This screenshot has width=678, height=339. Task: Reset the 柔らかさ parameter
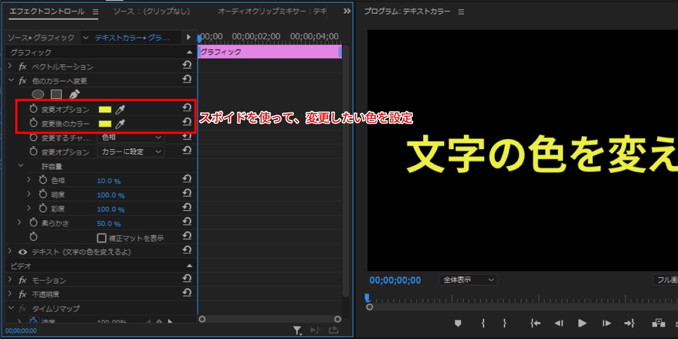click(x=187, y=222)
